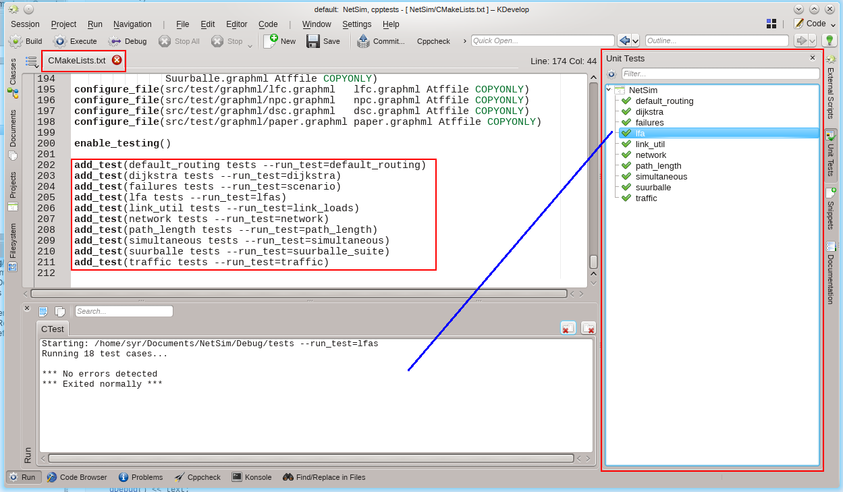Click the editor vertical scrollbar handle
Image resolution: width=843 pixels, height=492 pixels.
click(593, 261)
